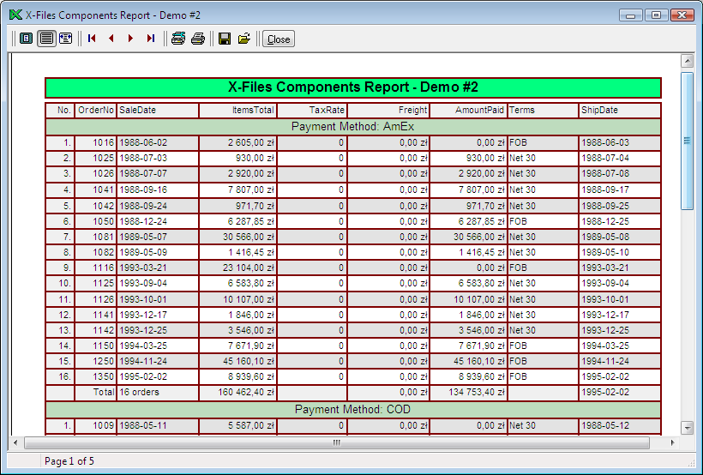
Task: Select the 100% zoom view mode
Action: pos(46,39)
